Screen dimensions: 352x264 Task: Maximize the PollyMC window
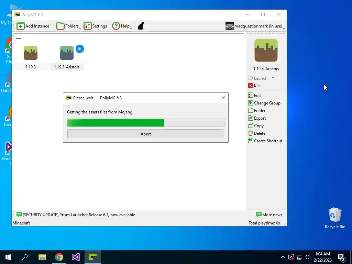click(263, 14)
